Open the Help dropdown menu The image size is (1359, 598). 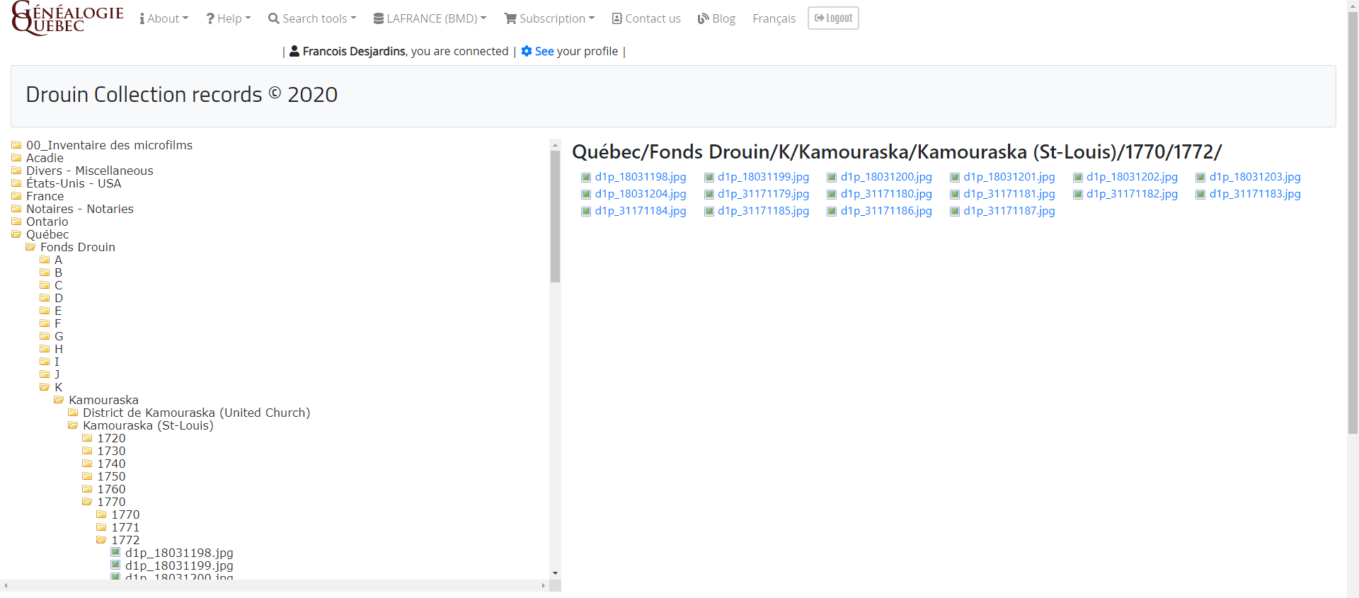pos(229,18)
